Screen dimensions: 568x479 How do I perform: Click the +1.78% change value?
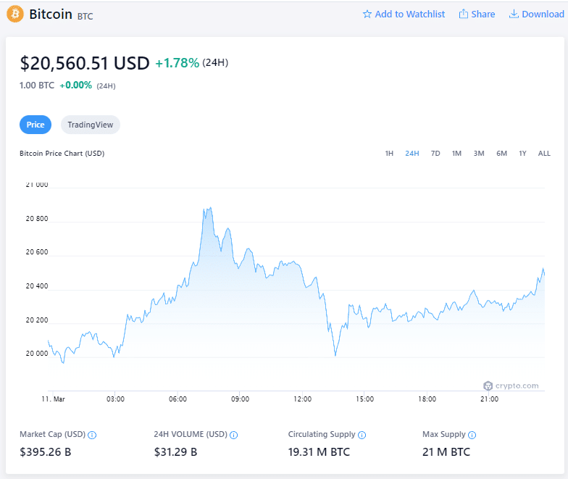pyautogui.click(x=177, y=63)
